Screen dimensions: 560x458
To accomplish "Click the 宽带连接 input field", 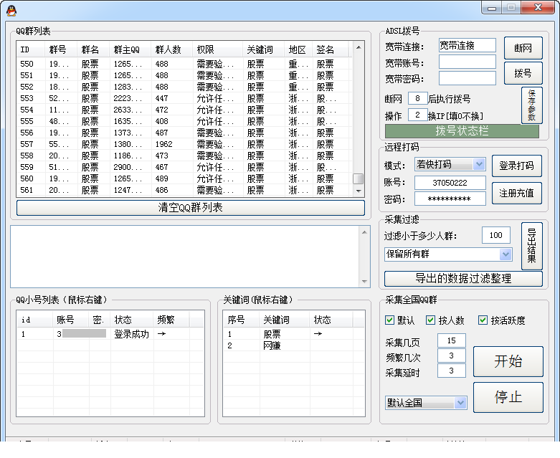I will pyautogui.click(x=467, y=45).
